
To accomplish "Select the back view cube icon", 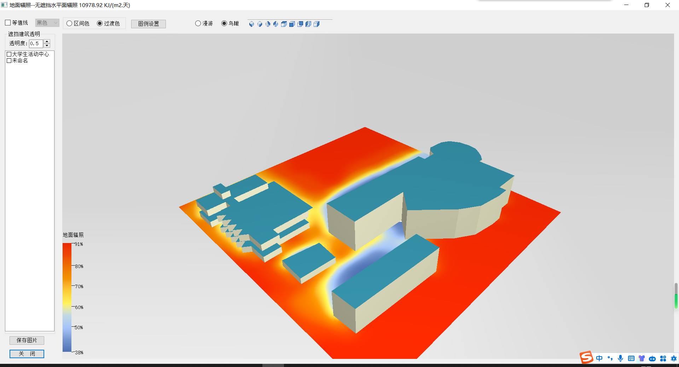I will [300, 24].
